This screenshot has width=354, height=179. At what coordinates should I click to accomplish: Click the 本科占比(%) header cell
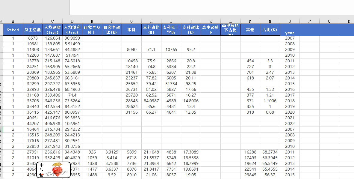[x=151, y=30]
